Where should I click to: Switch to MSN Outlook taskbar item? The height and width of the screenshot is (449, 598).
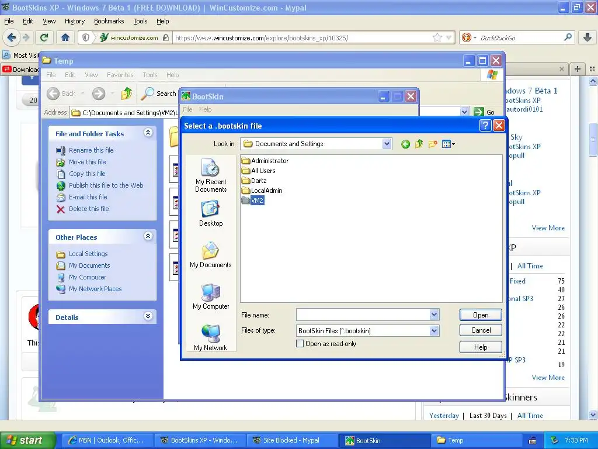107,441
